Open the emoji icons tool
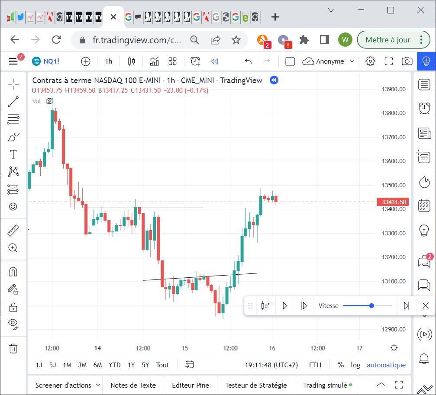Screen dimensions: 436x395 pos(13,206)
